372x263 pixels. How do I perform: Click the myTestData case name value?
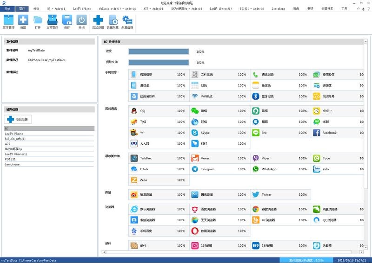point(36,51)
